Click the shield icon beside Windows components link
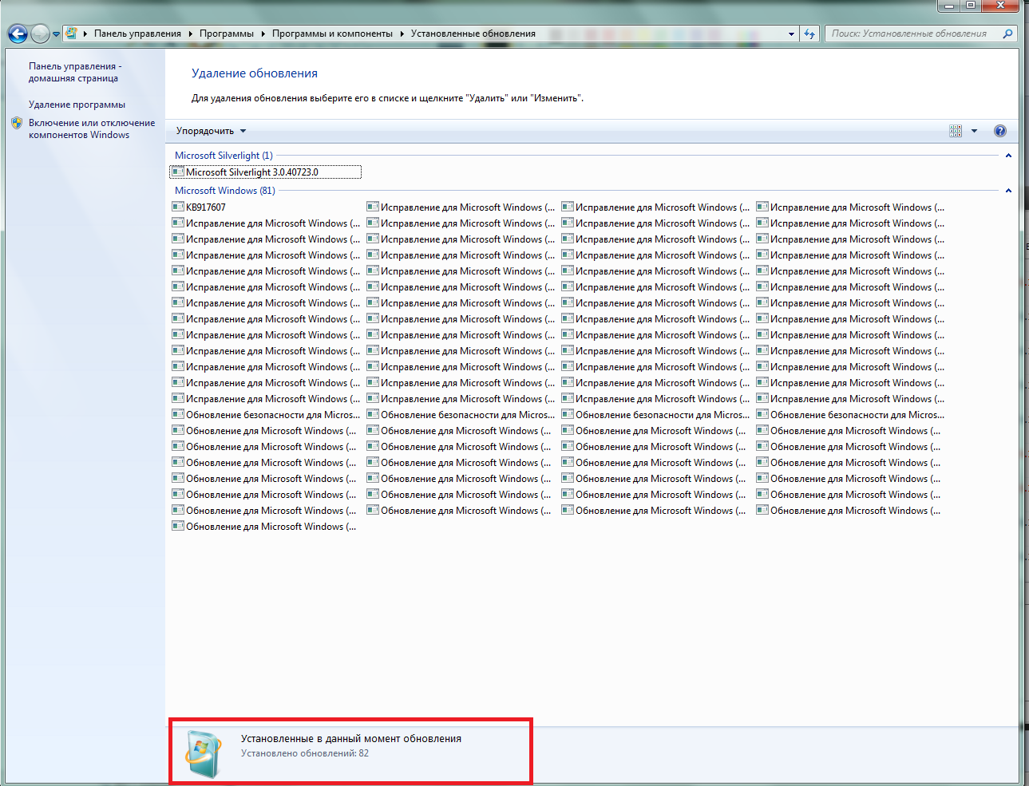 (x=17, y=123)
